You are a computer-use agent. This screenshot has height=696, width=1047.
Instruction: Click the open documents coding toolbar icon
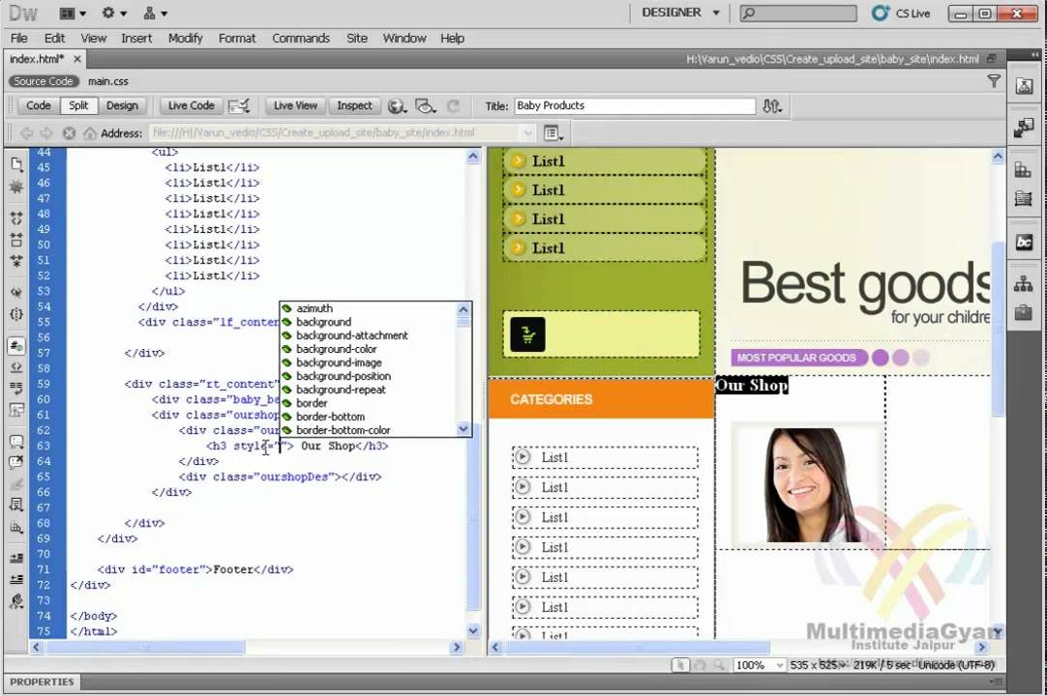pos(16,165)
